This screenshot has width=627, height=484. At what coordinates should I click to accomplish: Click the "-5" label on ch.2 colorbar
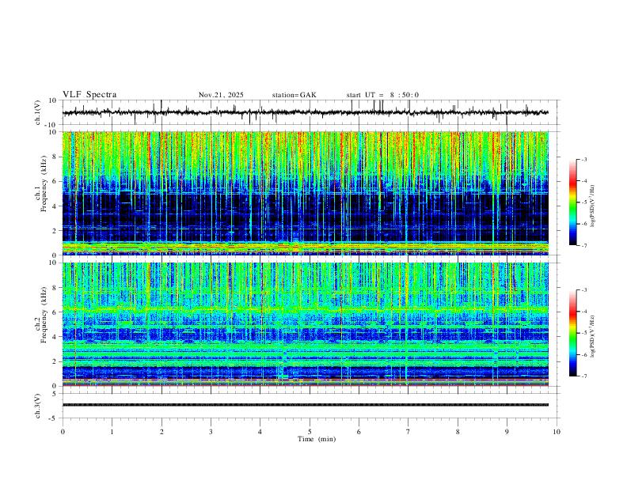click(584, 333)
